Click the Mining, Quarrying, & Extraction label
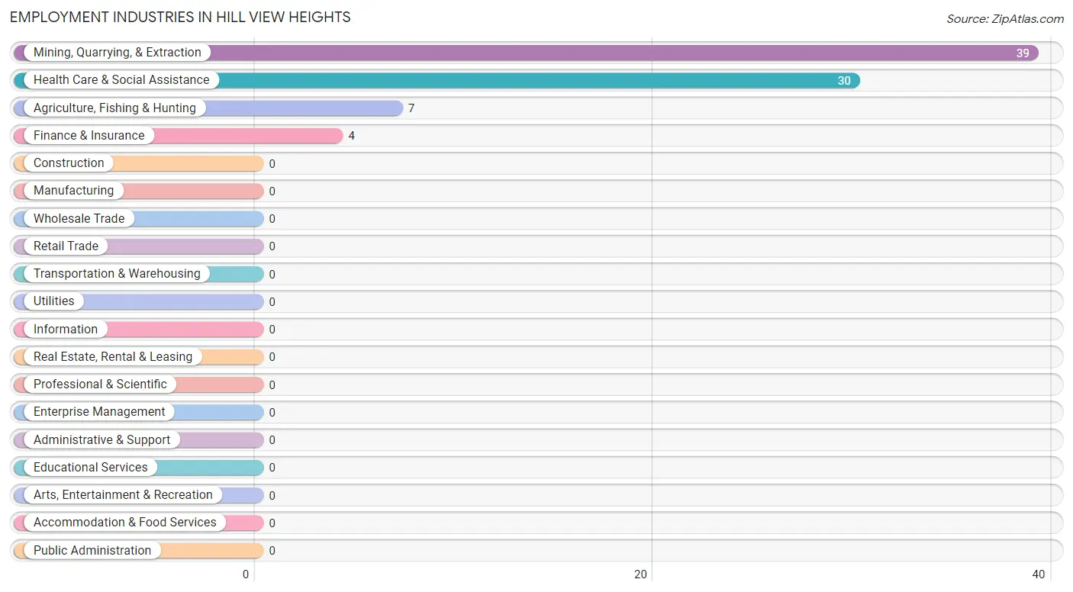The height and width of the screenshot is (592, 1073). [x=117, y=53]
